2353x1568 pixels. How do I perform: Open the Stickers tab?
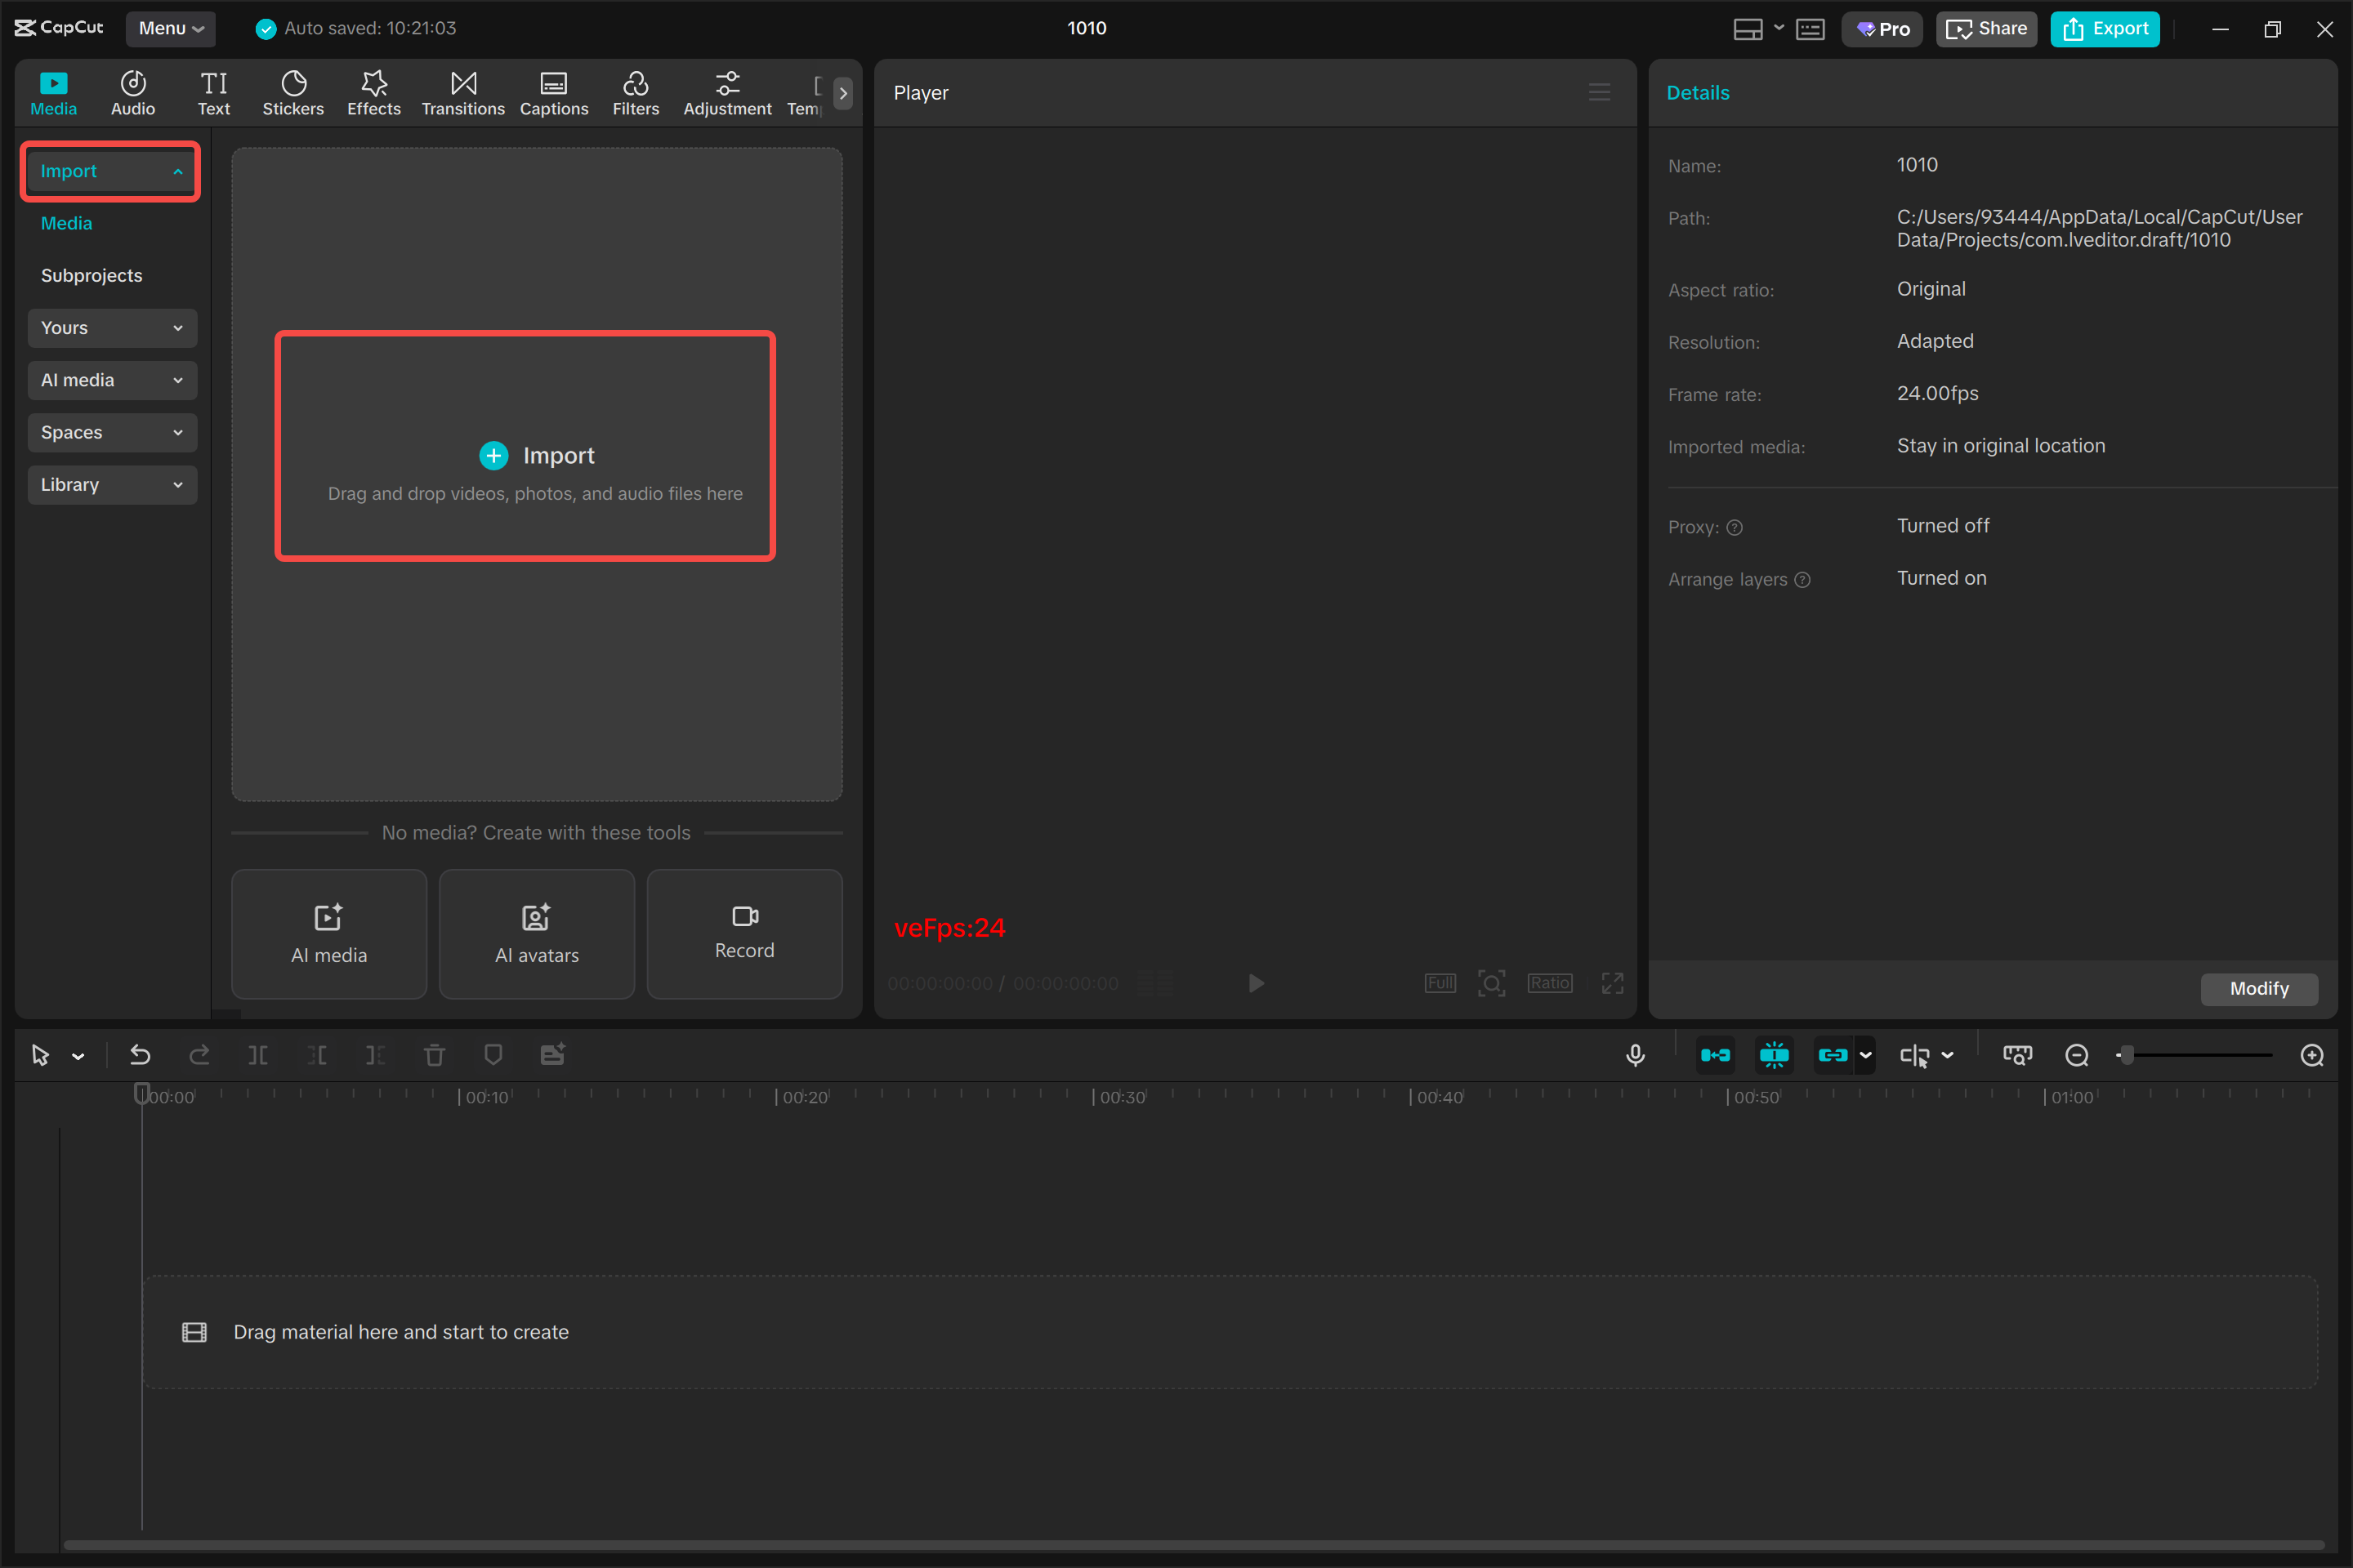[293, 93]
